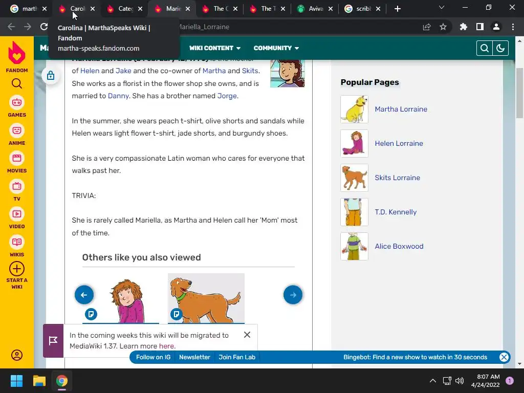Click the Martha Lorraine yellow dog thumbnail

pyautogui.click(x=354, y=110)
